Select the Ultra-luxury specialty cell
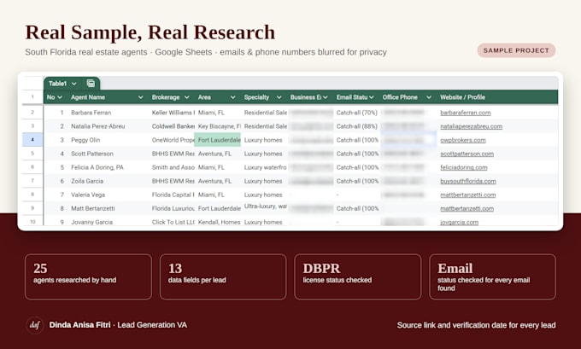Viewport: 581px width, 349px height. (265, 206)
